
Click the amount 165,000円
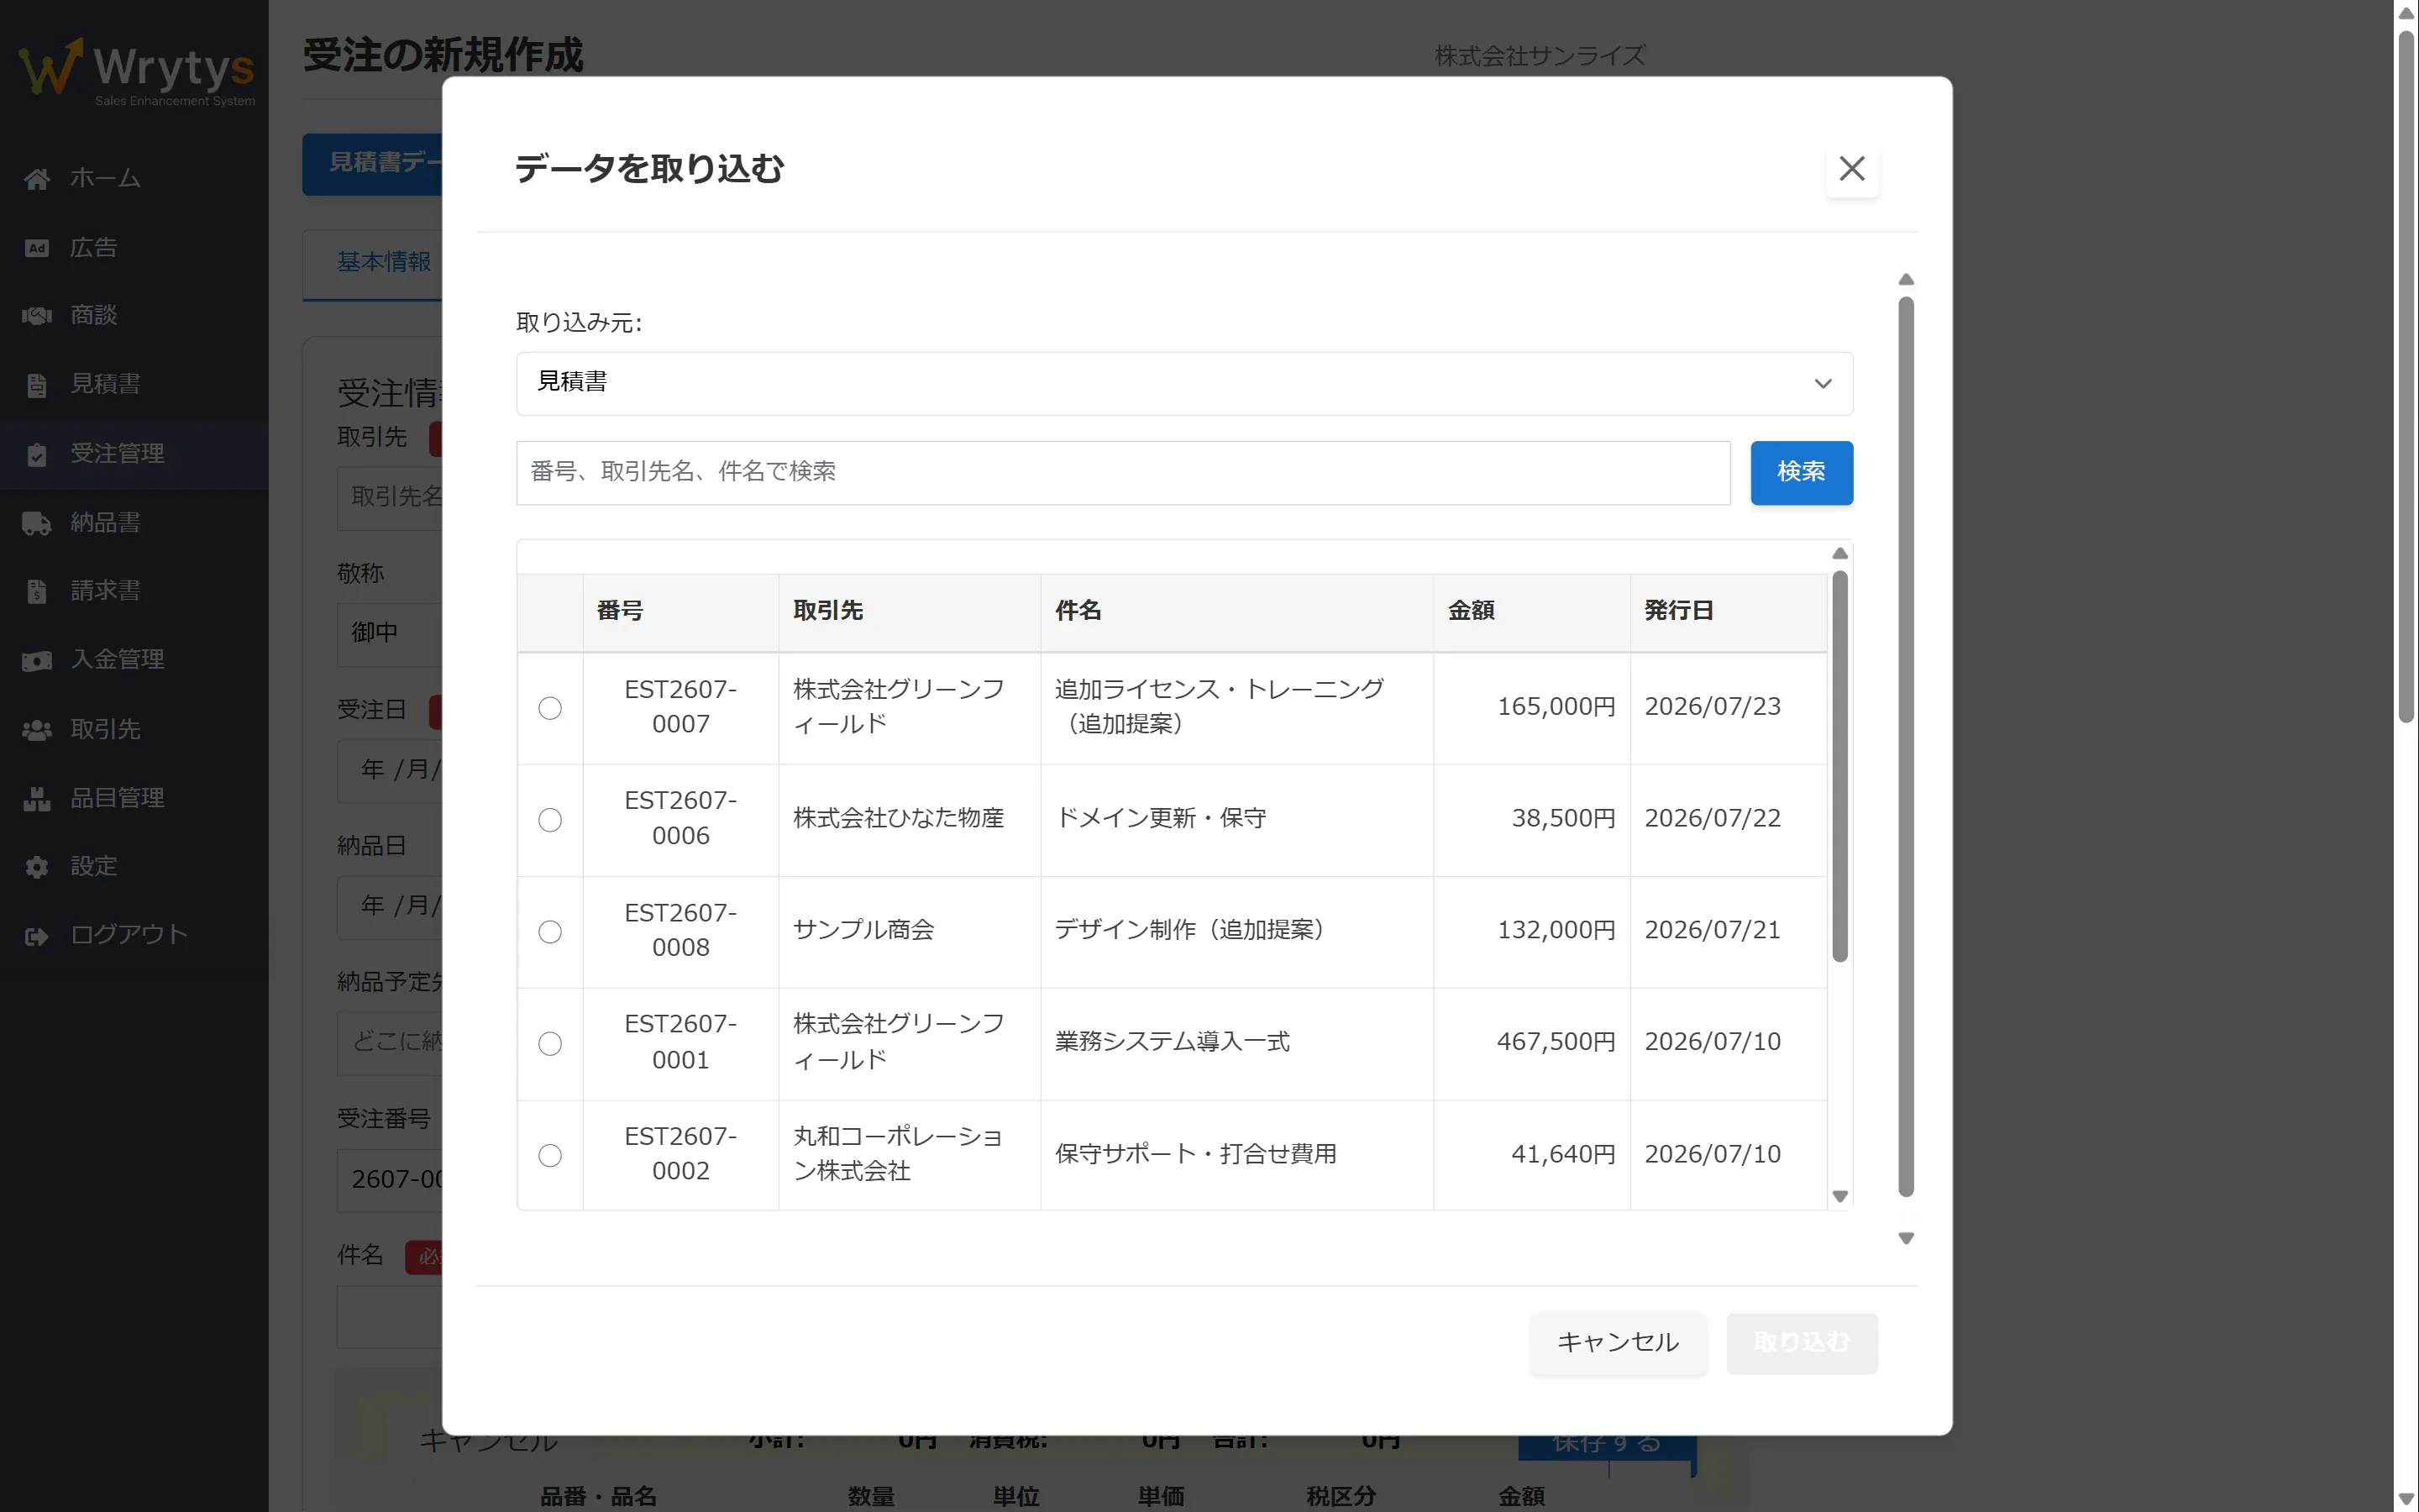(1556, 707)
